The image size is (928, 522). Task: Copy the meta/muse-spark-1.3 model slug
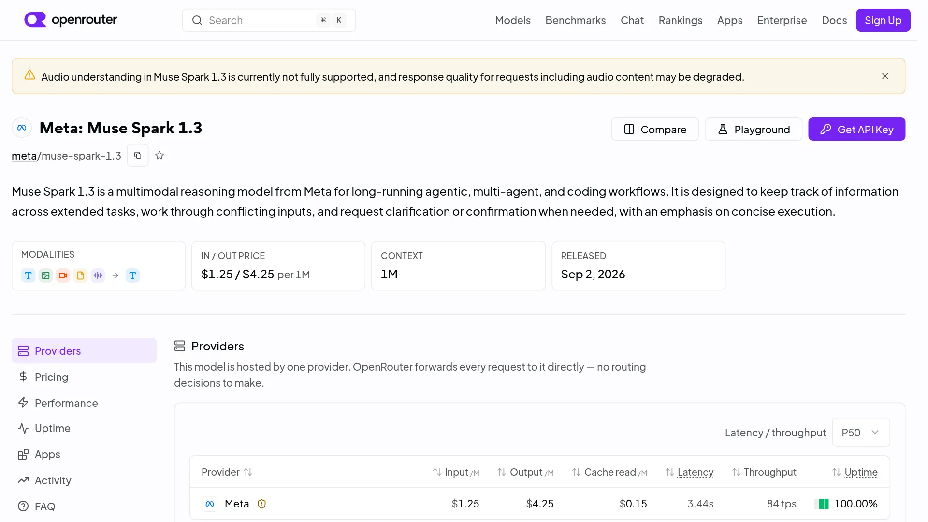point(138,155)
